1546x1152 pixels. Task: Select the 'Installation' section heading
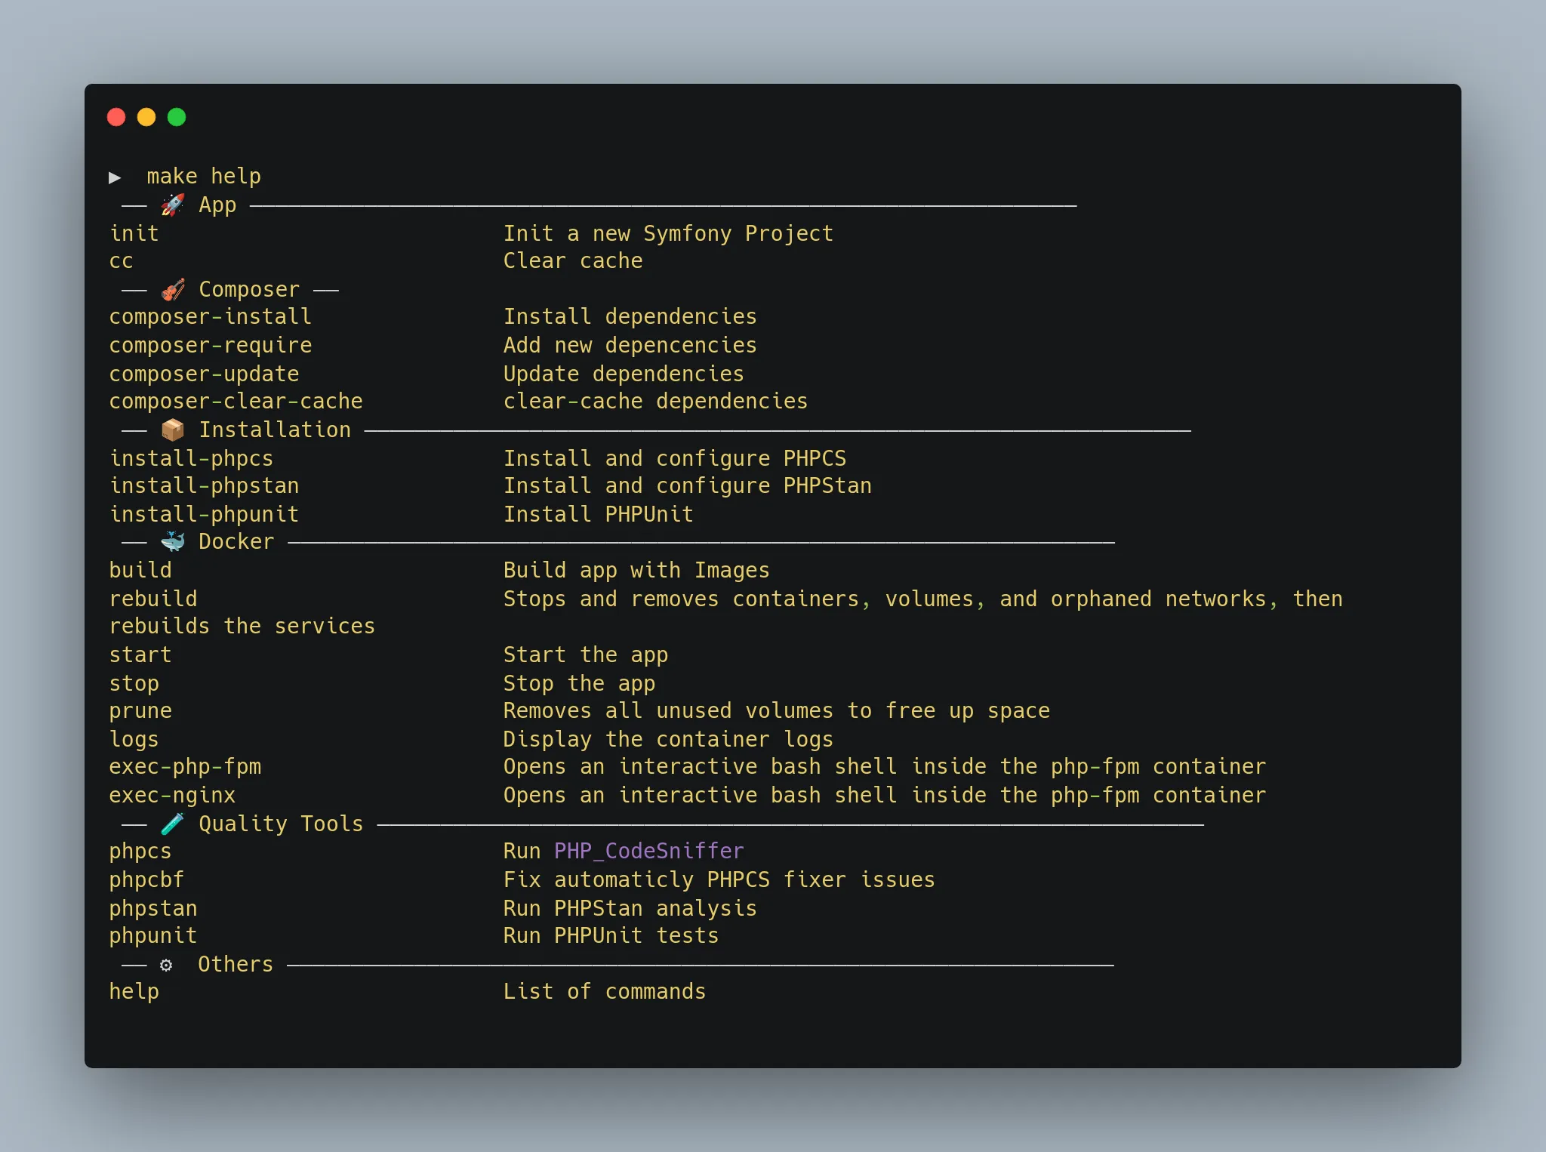(275, 430)
